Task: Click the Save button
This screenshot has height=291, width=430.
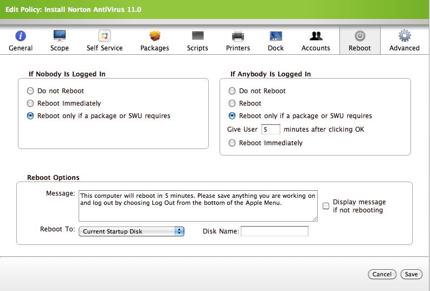Action: [x=411, y=274]
